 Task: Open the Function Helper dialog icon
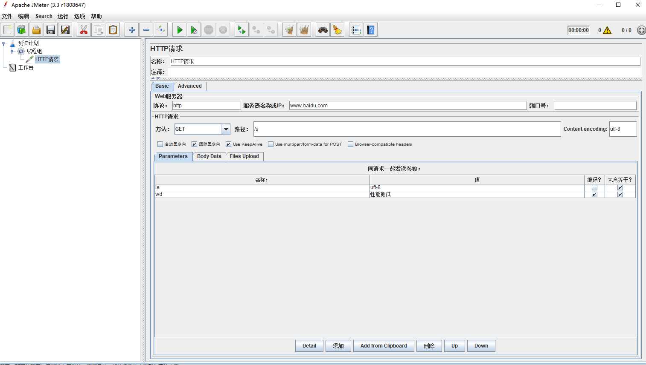[356, 30]
